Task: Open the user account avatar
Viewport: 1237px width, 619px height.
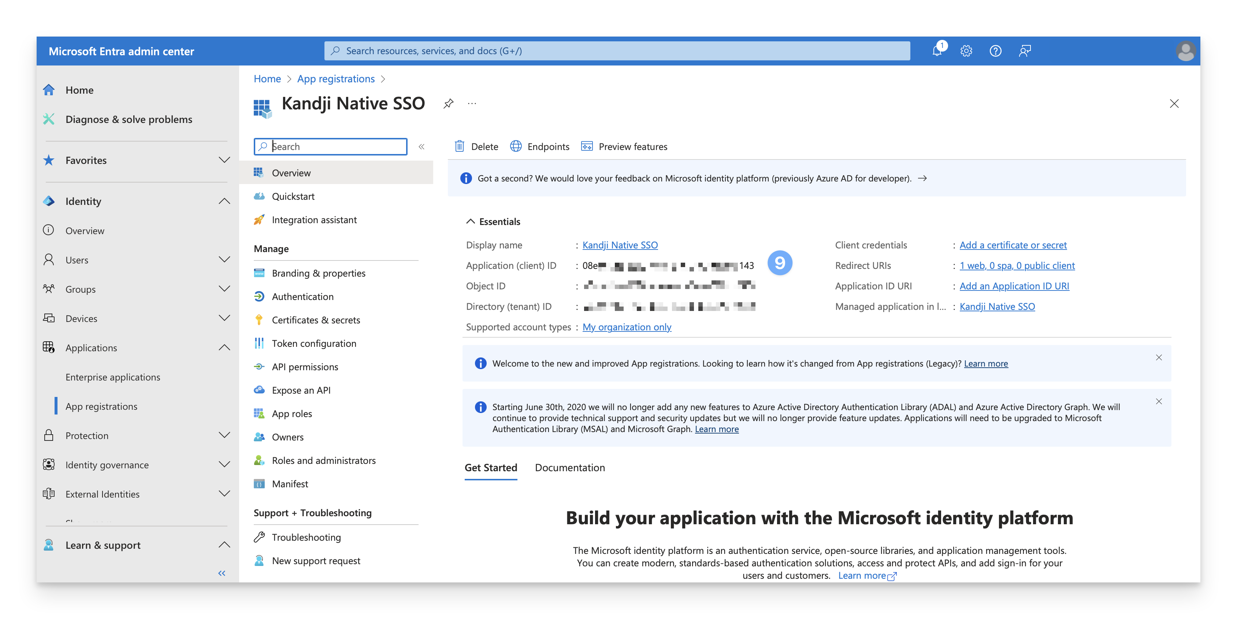Action: [x=1185, y=51]
